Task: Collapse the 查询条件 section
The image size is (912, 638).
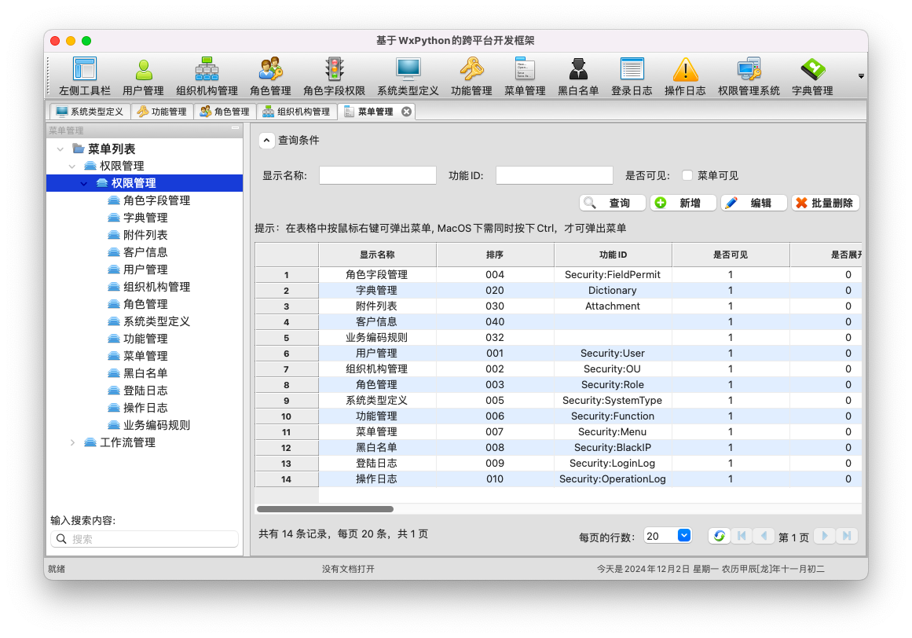Action: tap(267, 141)
